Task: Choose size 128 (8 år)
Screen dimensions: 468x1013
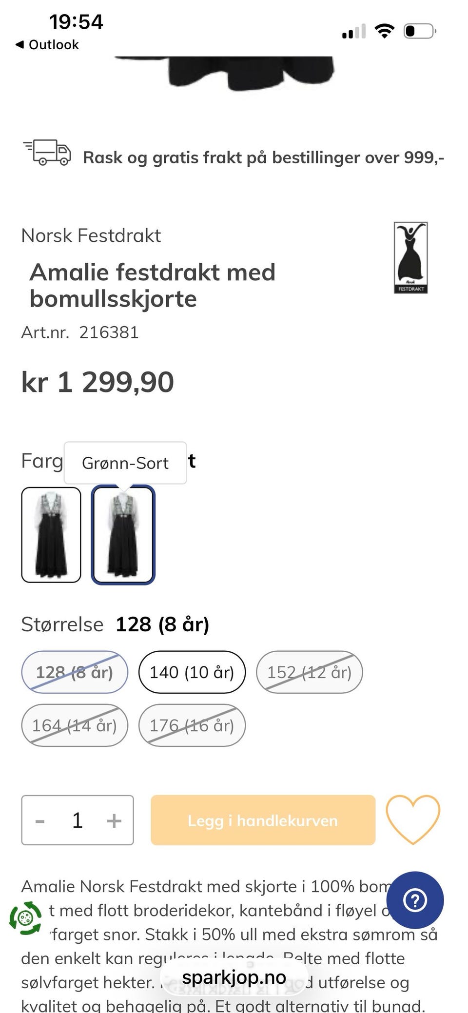Action: (x=75, y=672)
